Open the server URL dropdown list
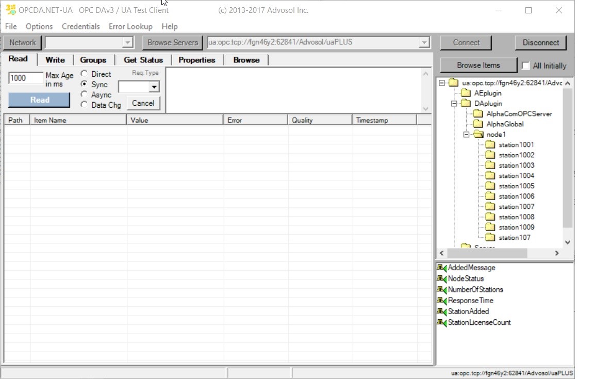594x379 pixels. (424, 43)
